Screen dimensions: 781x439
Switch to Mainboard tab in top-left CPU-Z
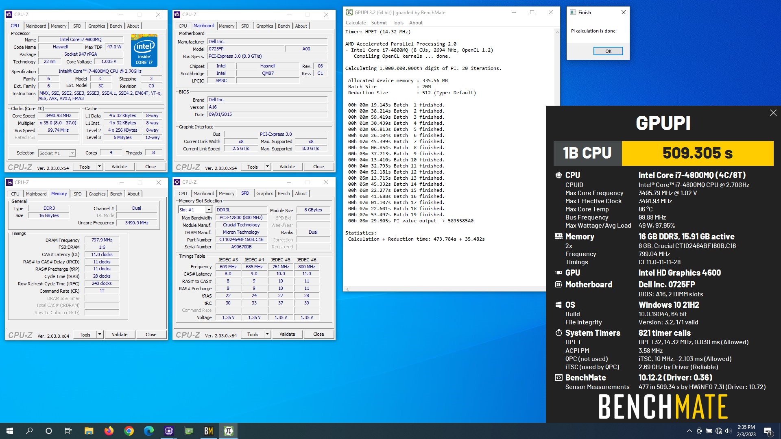click(36, 26)
